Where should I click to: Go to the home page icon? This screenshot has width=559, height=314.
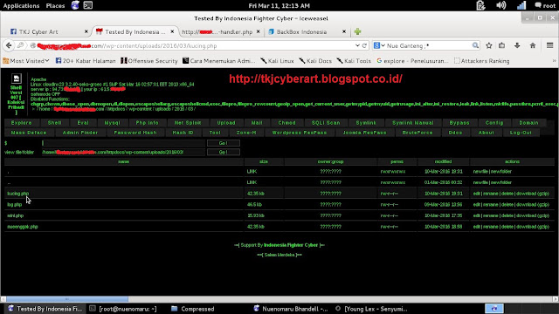pyautogui.click(x=533, y=45)
